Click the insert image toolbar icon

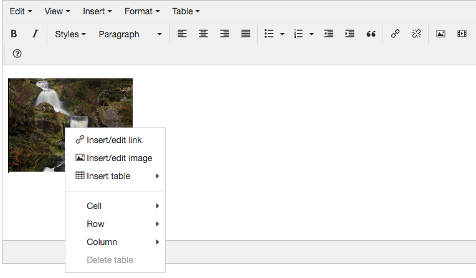(x=440, y=34)
